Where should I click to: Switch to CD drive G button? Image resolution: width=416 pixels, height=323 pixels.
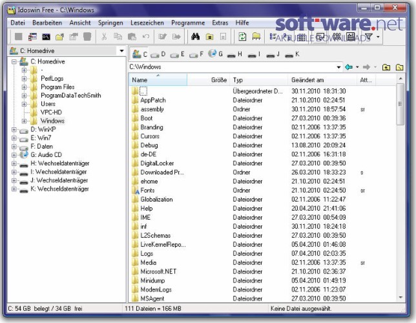tap(215, 54)
